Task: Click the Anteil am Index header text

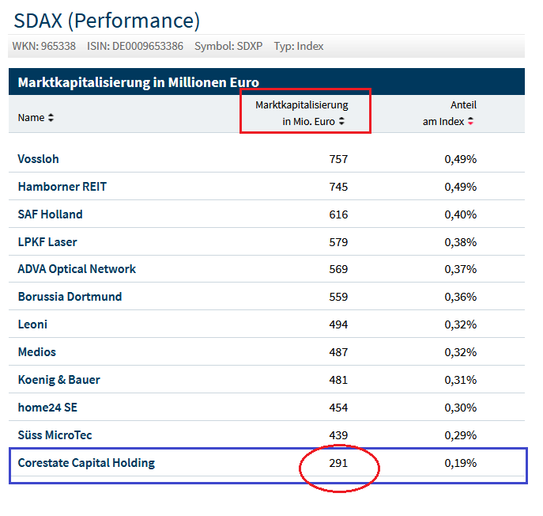Action: pos(463,104)
